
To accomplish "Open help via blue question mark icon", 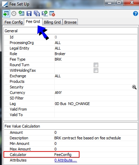I will [x=136, y=14].
